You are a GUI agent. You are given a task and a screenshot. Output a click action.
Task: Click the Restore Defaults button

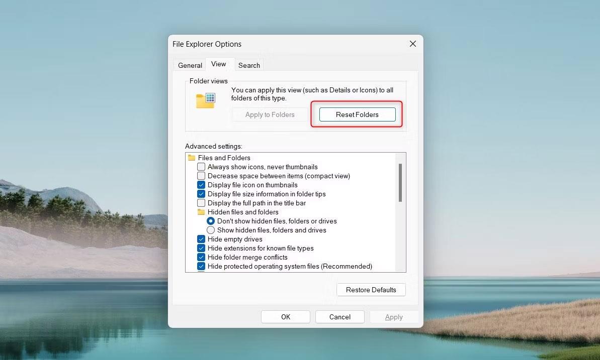[x=371, y=290]
